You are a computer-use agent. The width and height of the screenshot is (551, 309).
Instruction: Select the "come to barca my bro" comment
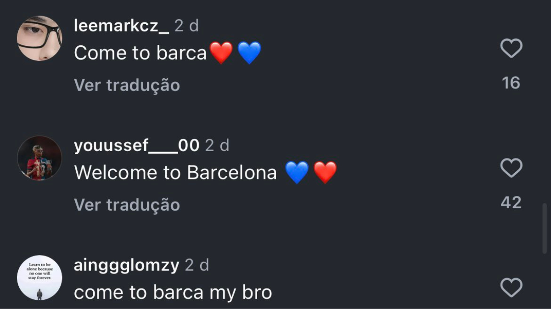(173, 293)
